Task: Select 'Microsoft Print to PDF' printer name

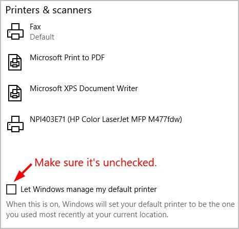Action: click(67, 58)
